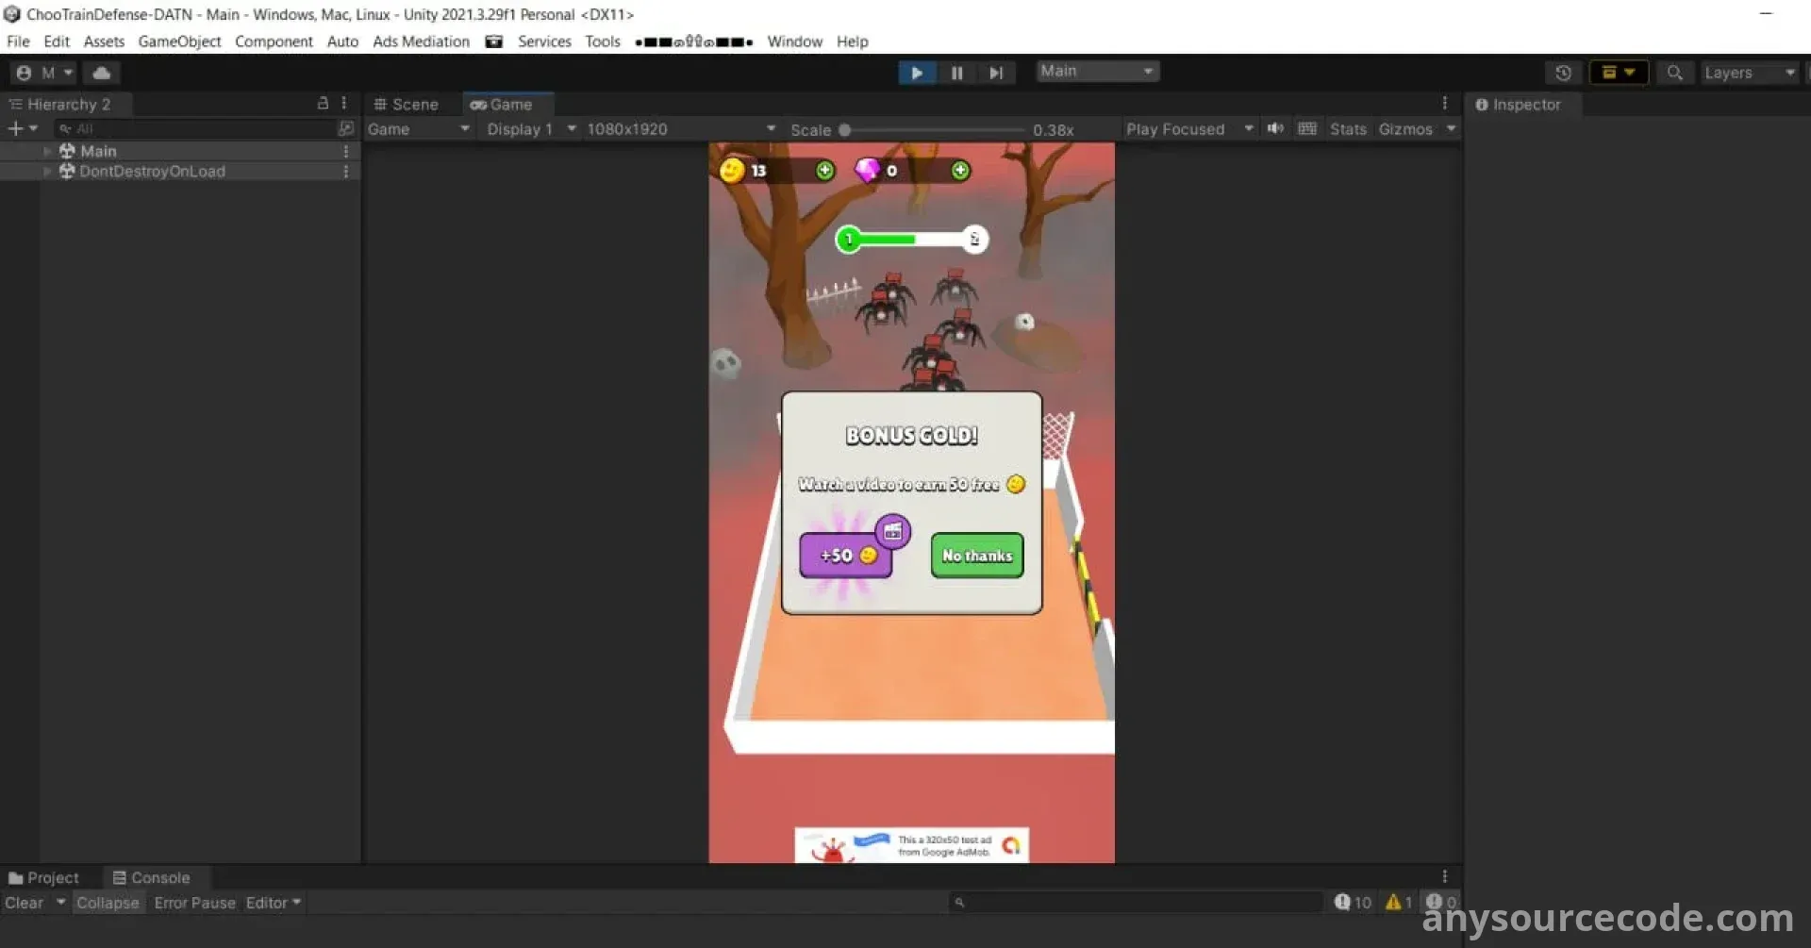Expand the Main object in the Hierarchy

(x=46, y=150)
